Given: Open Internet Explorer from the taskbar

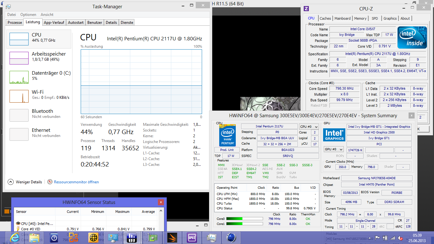Looking at the screenshot, I should pos(15,237).
